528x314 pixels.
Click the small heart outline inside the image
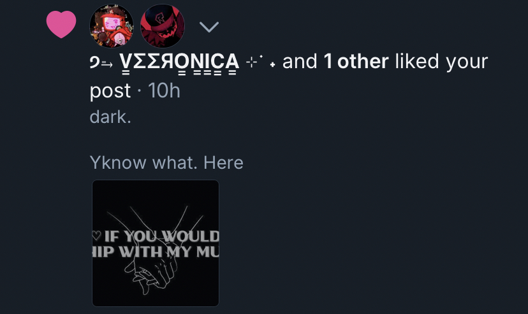[97, 236]
